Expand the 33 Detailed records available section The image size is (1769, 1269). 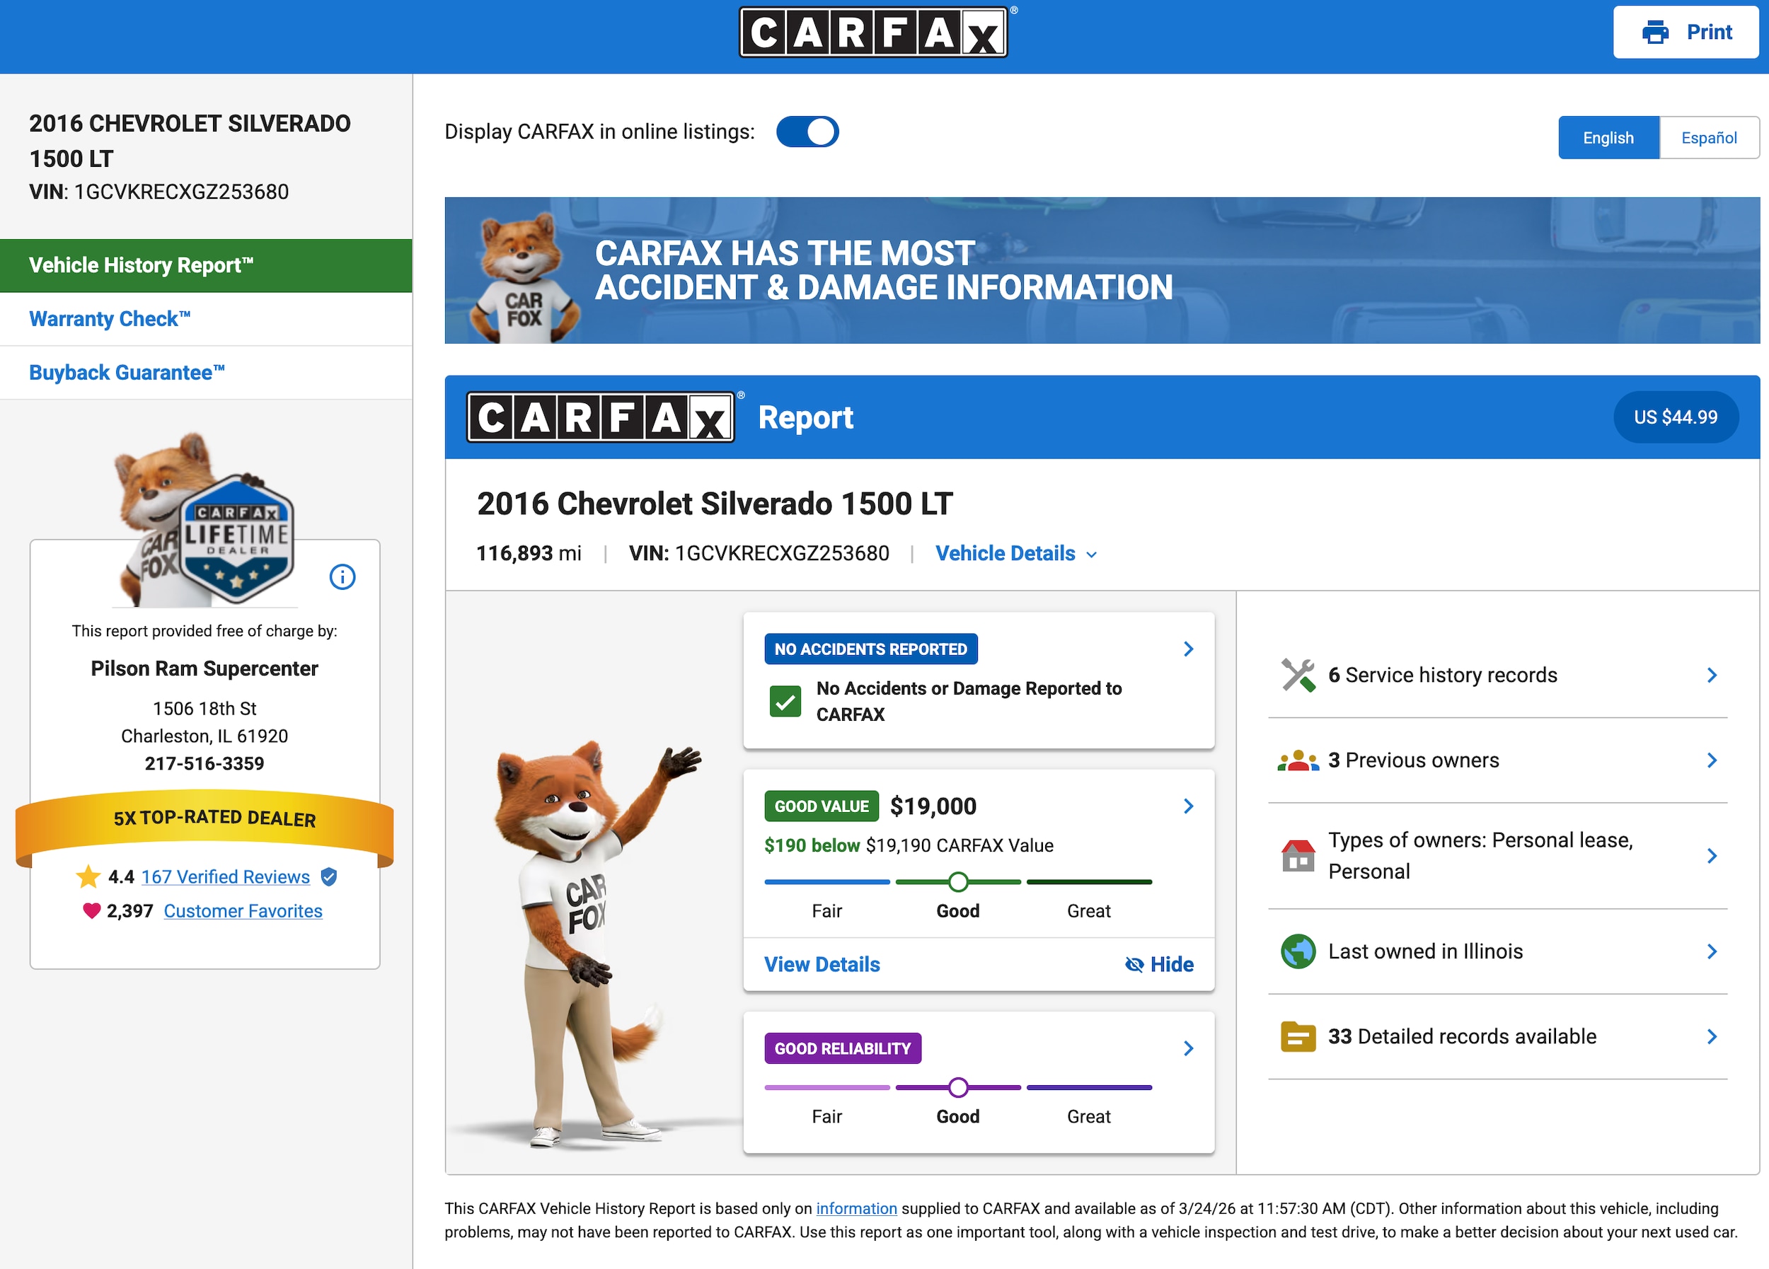[x=1713, y=1037]
